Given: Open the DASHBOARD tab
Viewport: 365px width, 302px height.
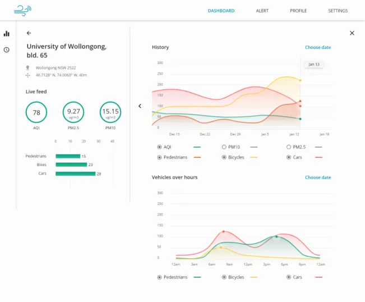Looking at the screenshot, I should tap(221, 11).
